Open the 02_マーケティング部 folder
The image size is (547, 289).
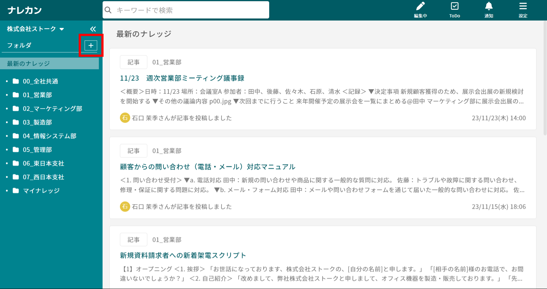[x=52, y=109]
